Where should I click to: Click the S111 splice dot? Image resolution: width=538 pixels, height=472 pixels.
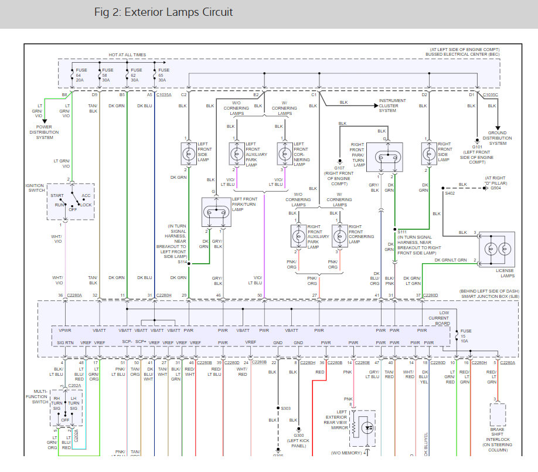[x=395, y=229]
